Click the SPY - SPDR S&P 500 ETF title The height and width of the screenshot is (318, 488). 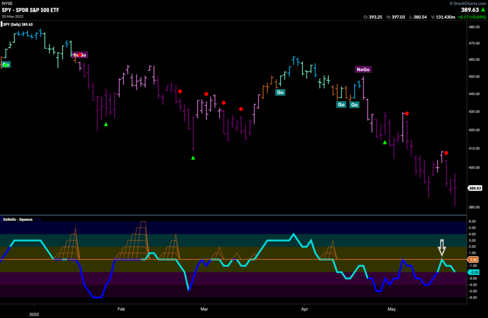coord(30,10)
